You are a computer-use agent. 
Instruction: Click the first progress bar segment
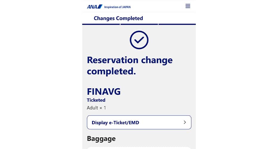(101, 24)
